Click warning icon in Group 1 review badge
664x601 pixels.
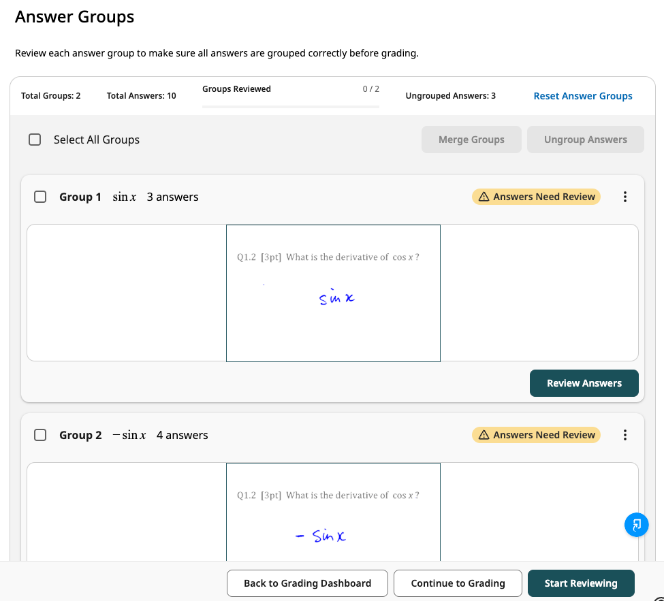click(x=484, y=197)
